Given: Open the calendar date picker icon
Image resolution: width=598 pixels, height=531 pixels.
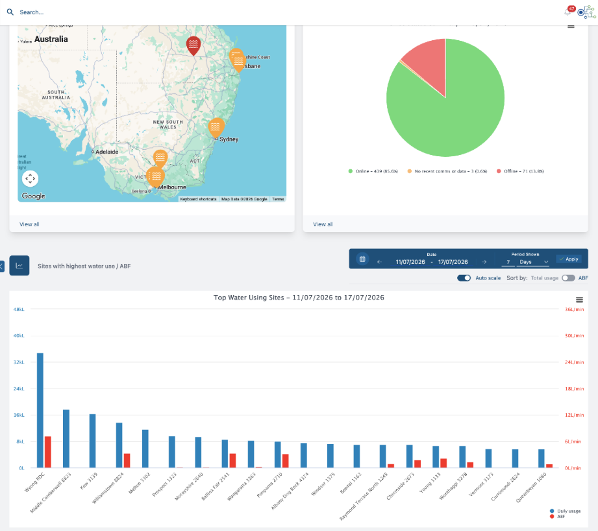Looking at the screenshot, I should (362, 259).
